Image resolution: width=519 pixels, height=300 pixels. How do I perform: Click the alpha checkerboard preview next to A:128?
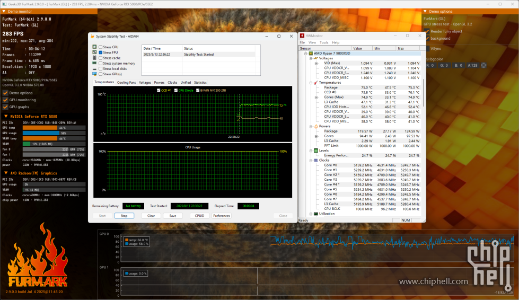point(483,66)
